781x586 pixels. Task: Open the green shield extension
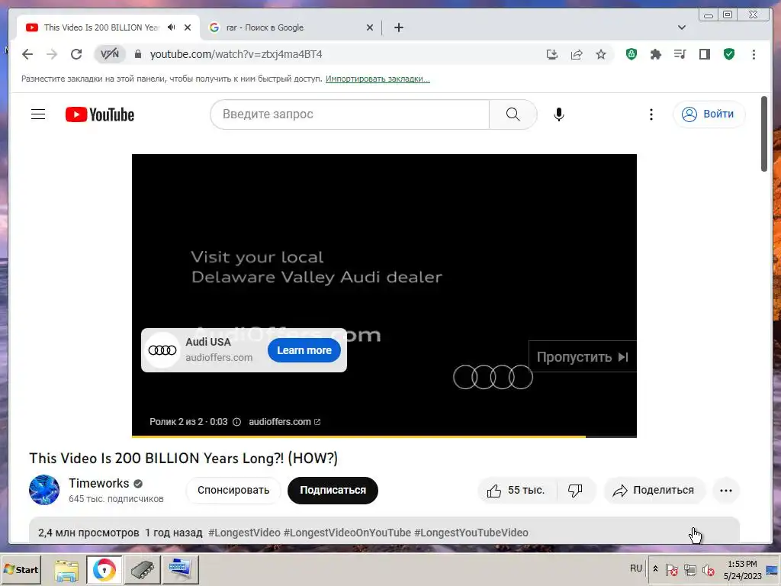631,54
